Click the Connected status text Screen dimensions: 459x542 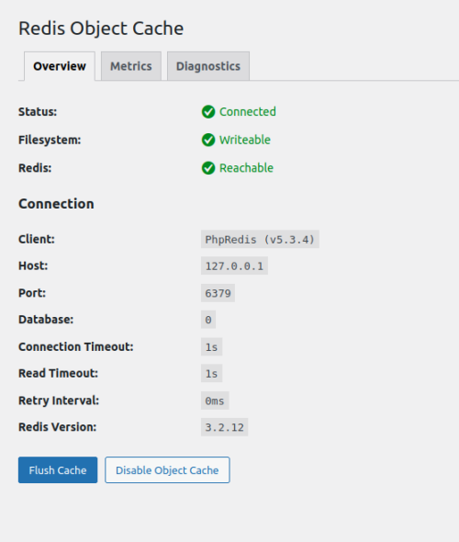coord(248,112)
